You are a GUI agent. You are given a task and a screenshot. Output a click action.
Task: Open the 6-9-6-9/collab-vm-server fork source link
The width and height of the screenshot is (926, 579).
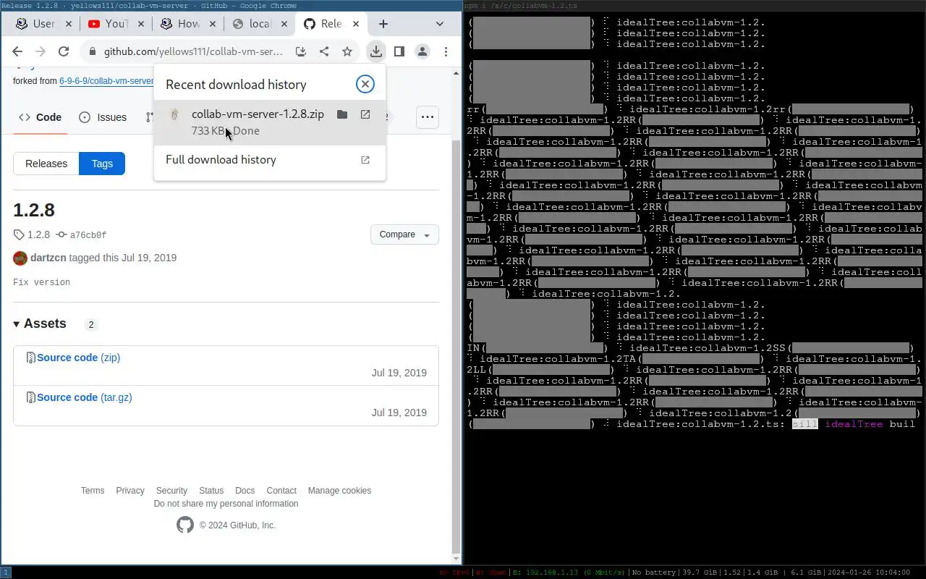106,81
